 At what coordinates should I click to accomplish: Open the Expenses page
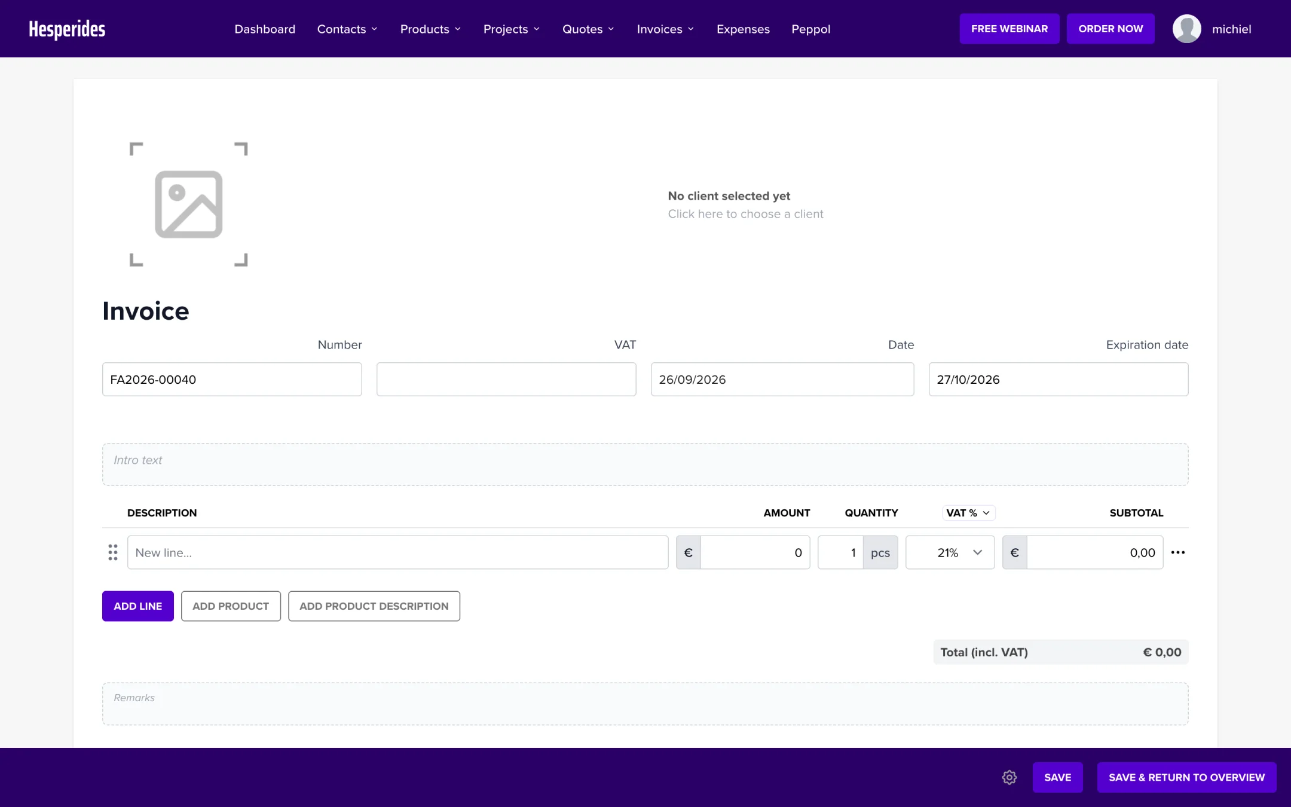743,29
